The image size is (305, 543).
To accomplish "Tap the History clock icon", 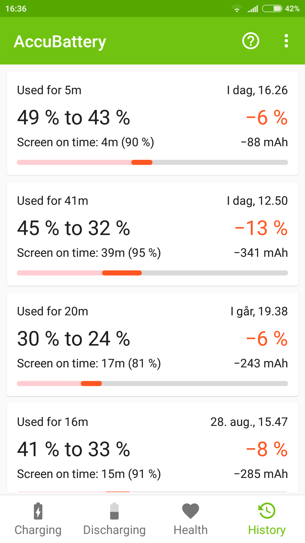I will (x=267, y=511).
